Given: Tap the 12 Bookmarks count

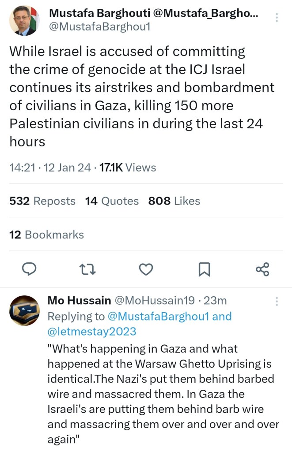Looking at the screenshot, I should 46,235.
